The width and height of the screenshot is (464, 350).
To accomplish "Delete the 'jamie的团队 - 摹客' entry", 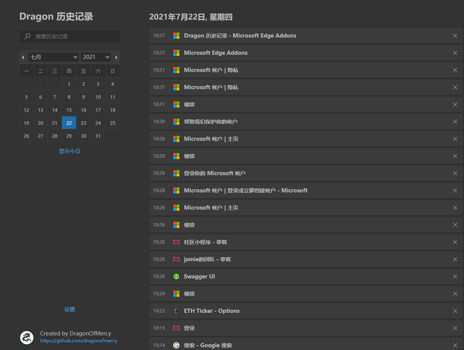I will pyautogui.click(x=455, y=259).
